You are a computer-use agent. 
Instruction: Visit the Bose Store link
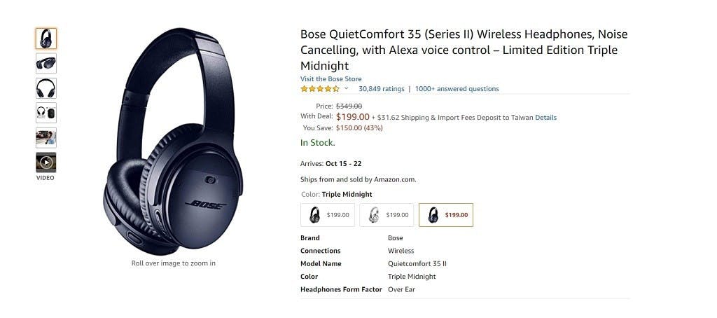click(x=331, y=79)
